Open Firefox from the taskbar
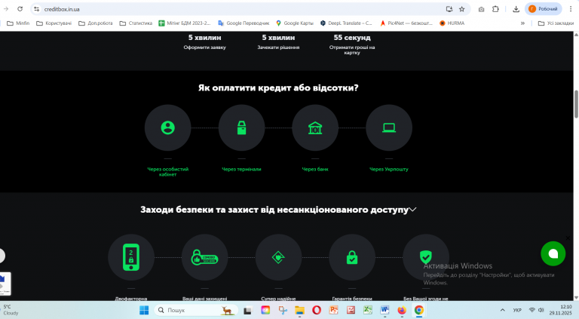 [x=402, y=310]
